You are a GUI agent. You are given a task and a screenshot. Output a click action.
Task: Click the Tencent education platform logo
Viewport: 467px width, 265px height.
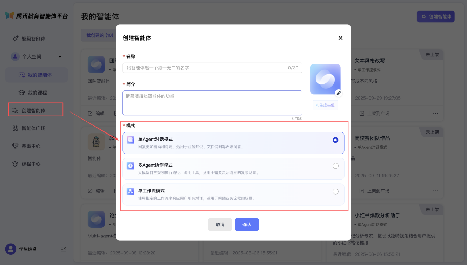click(x=10, y=16)
